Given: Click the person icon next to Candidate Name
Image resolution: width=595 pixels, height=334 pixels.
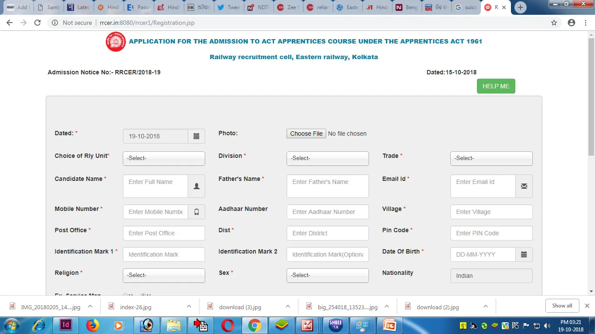Looking at the screenshot, I should coord(196,186).
